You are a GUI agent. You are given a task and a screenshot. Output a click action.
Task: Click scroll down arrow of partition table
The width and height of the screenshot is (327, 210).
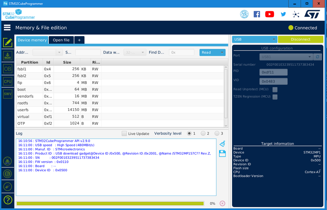point(226,126)
